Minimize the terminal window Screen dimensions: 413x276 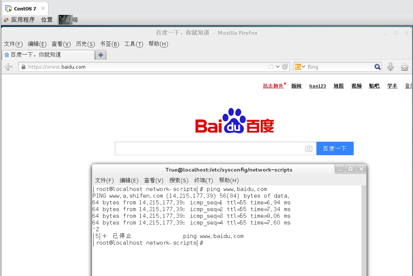340,169
